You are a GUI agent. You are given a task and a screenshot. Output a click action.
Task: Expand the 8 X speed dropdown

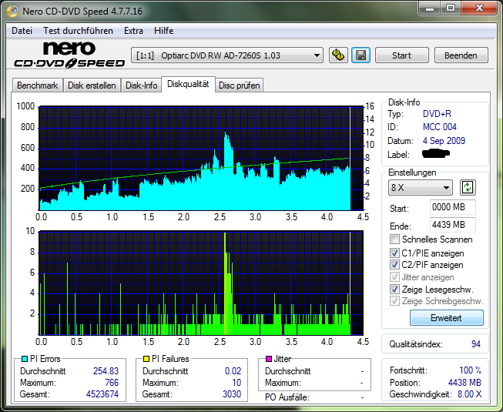[421, 187]
